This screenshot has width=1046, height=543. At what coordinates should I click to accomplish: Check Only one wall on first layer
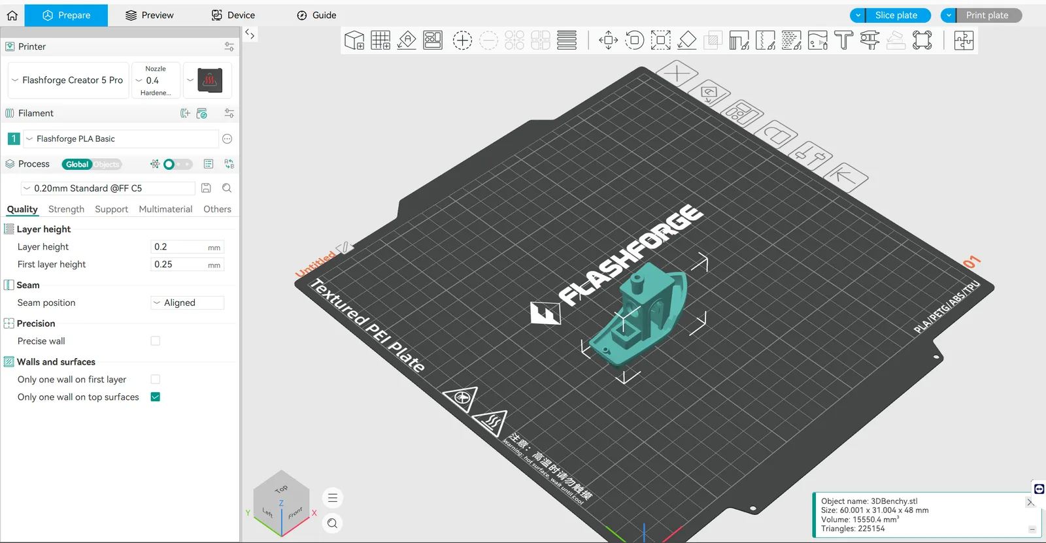156,380
